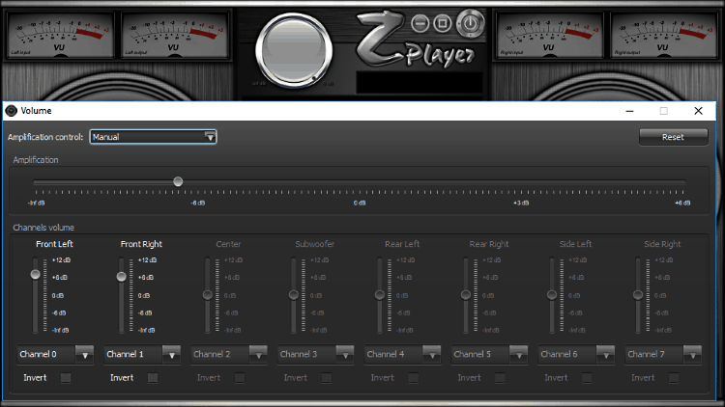Toggle Invert checkbox under Rear Left
The height and width of the screenshot is (407, 725).
point(414,378)
